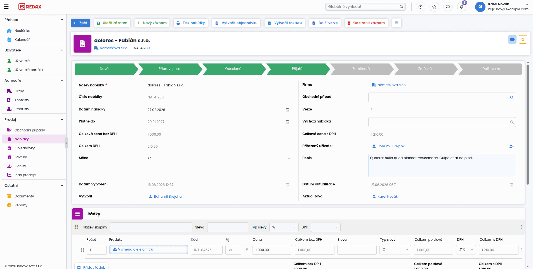
Task: Grab the group drag handle icon
Action: pyautogui.click(x=76, y=227)
